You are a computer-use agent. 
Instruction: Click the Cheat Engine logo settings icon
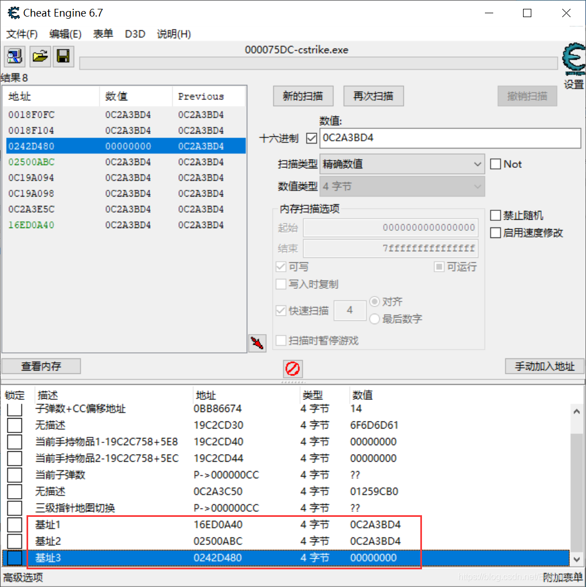(574, 59)
